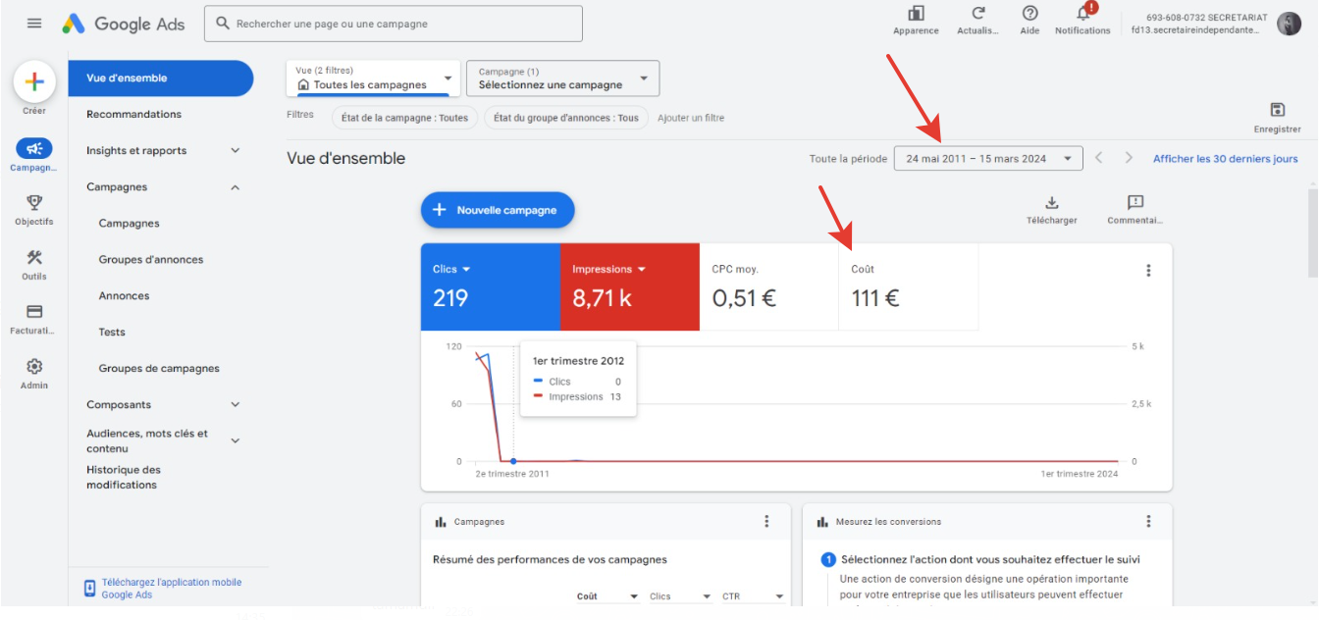Click the Nouvelle campagne button
1319x620 pixels.
point(498,210)
